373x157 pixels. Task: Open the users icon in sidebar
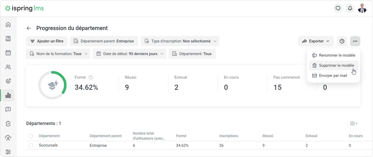8,67
